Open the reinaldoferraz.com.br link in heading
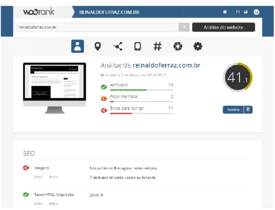This screenshot has height=210, width=275. coord(166,65)
